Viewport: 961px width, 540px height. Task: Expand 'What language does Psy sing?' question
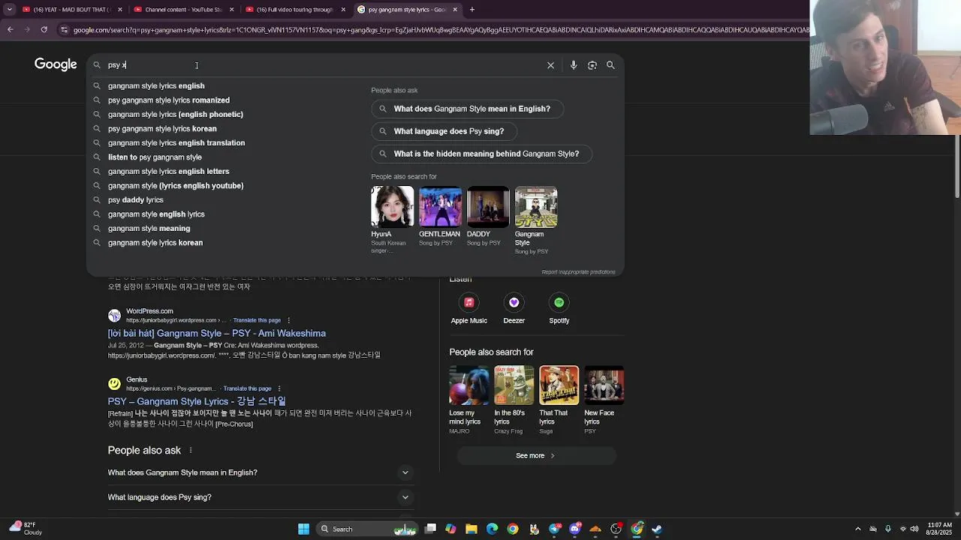coord(261,497)
